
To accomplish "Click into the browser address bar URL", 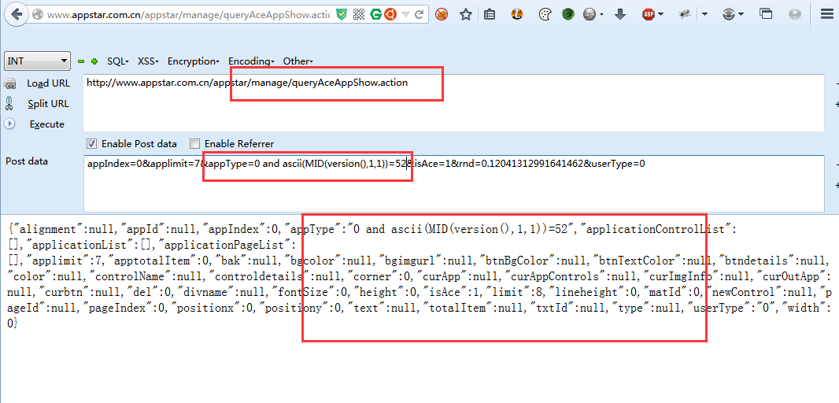I will 187,15.
